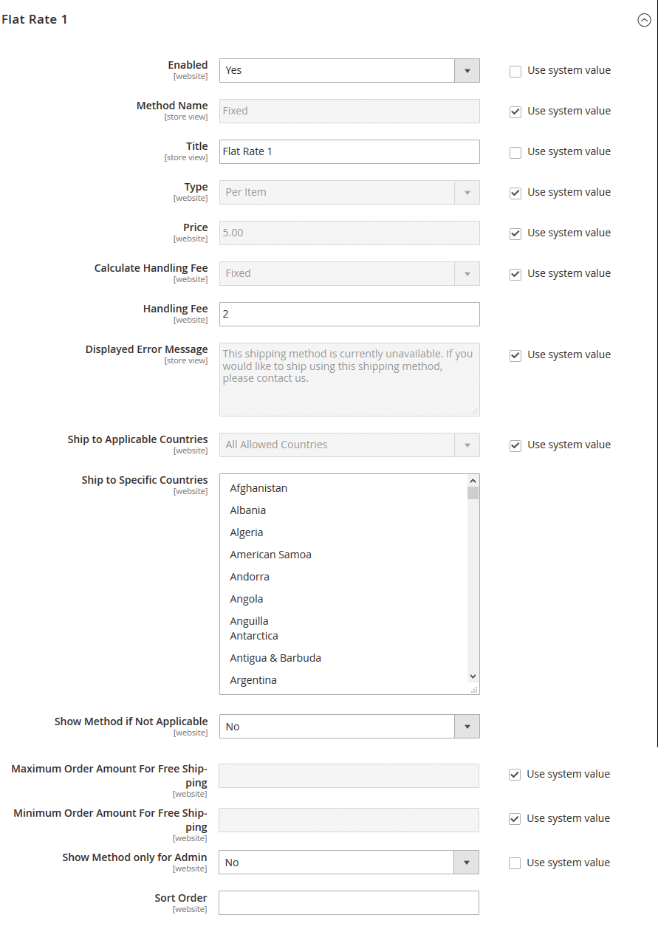Collapse the Flat Rate 1 section

pos(644,21)
